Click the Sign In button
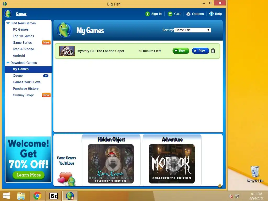Screen dimensions: 268x201 pos(153,14)
